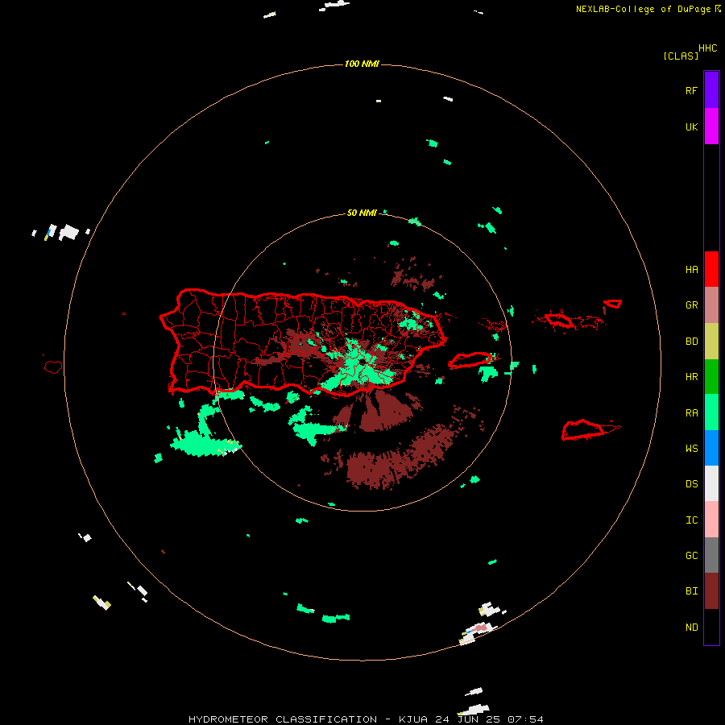Click the RF purple legend swatch
This screenshot has width=725, height=725.
pyautogui.click(x=711, y=90)
